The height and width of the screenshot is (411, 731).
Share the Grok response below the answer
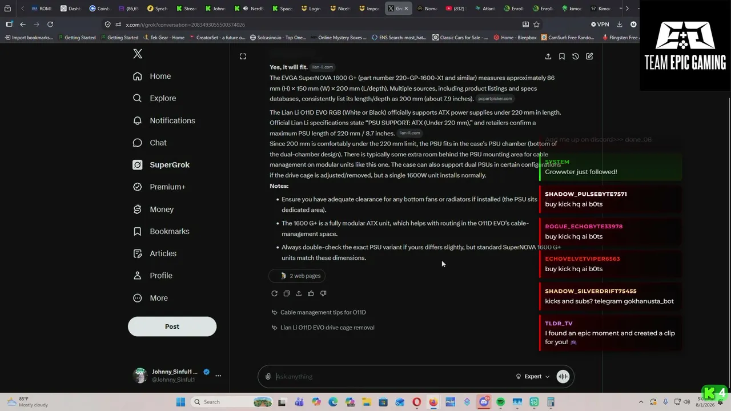(299, 293)
